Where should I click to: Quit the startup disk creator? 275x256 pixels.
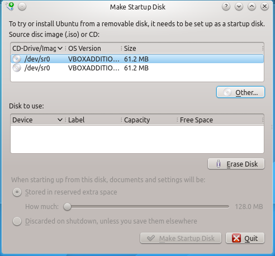[x=245, y=238]
